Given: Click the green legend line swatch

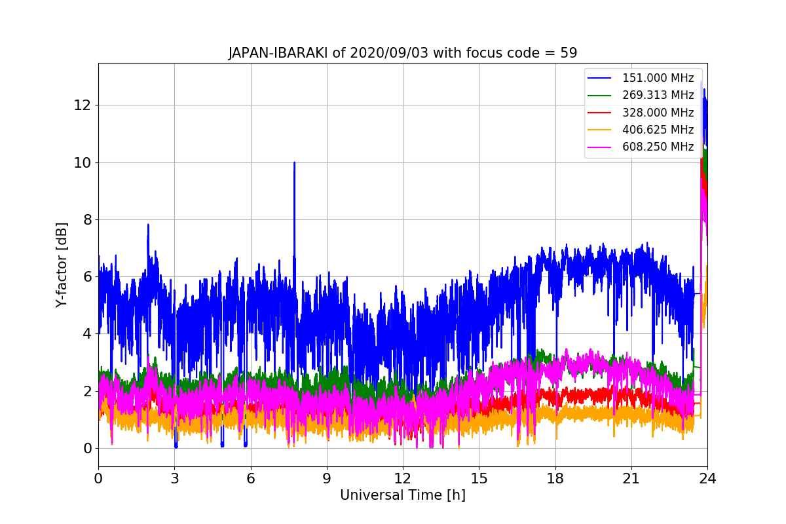Looking at the screenshot, I should 600,96.
